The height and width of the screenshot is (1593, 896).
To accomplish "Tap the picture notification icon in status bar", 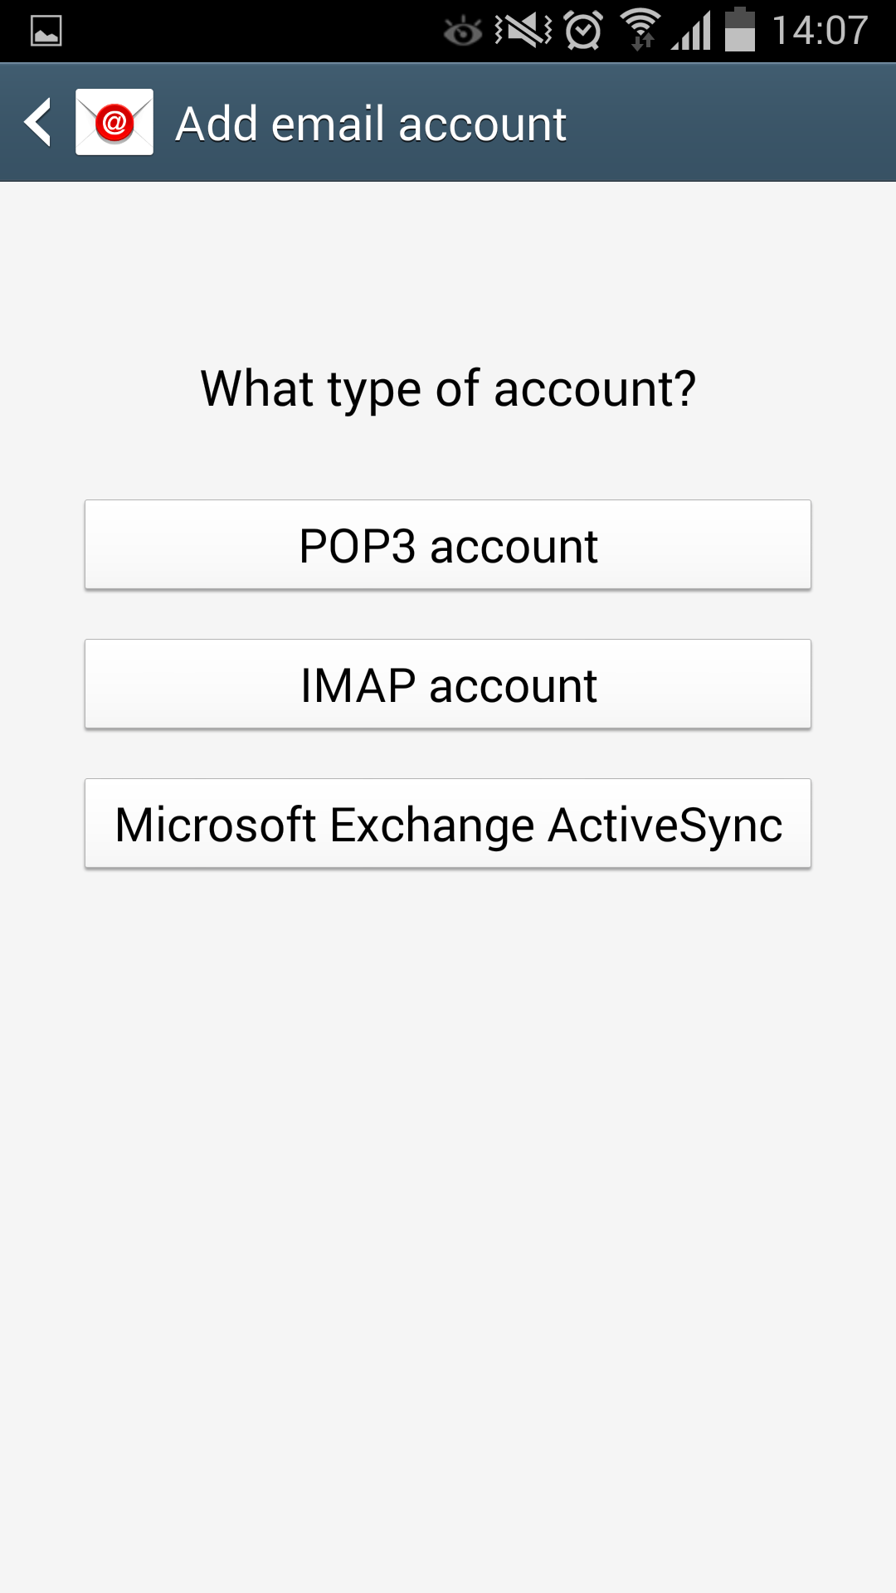I will pos(46,32).
